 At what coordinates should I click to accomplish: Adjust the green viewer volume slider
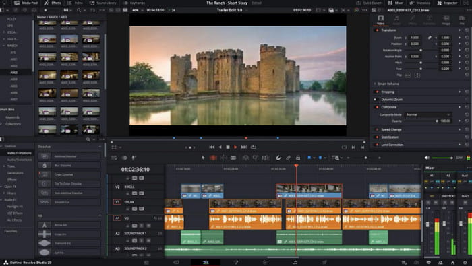click(x=442, y=158)
